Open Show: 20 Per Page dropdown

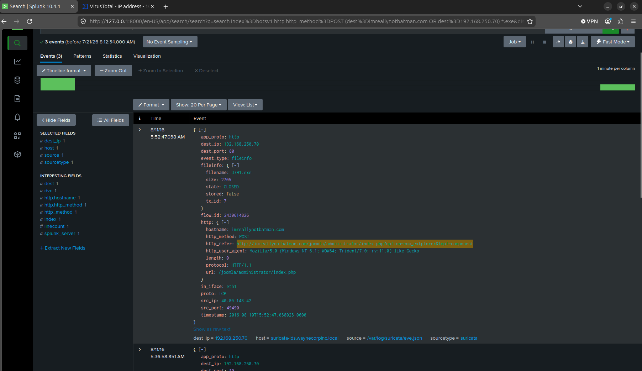(199, 105)
